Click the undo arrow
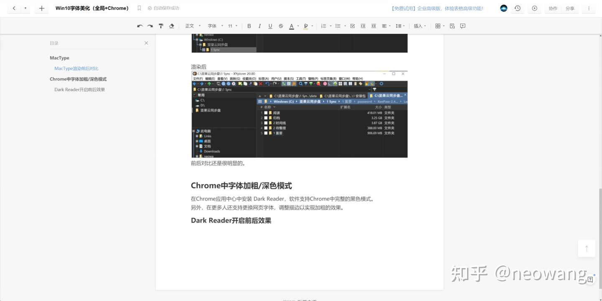The width and height of the screenshot is (602, 301). [x=140, y=26]
